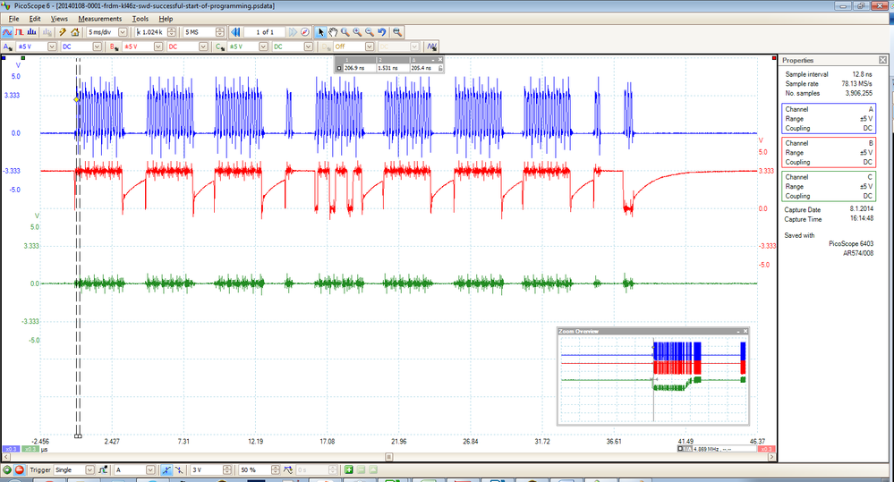Open Channel A DC coupling dropdown
This screenshot has height=482, width=894.
(x=97, y=47)
